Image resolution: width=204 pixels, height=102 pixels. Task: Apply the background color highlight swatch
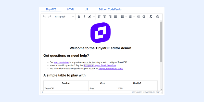click(90, 17)
